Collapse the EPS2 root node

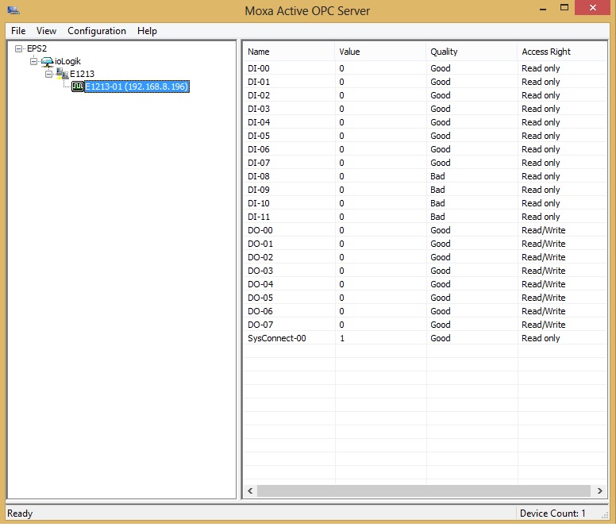[18, 48]
